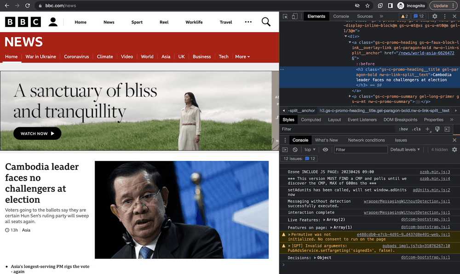460x274 pixels.
Task: Reload the page with the refresh icon
Action: [27, 6]
